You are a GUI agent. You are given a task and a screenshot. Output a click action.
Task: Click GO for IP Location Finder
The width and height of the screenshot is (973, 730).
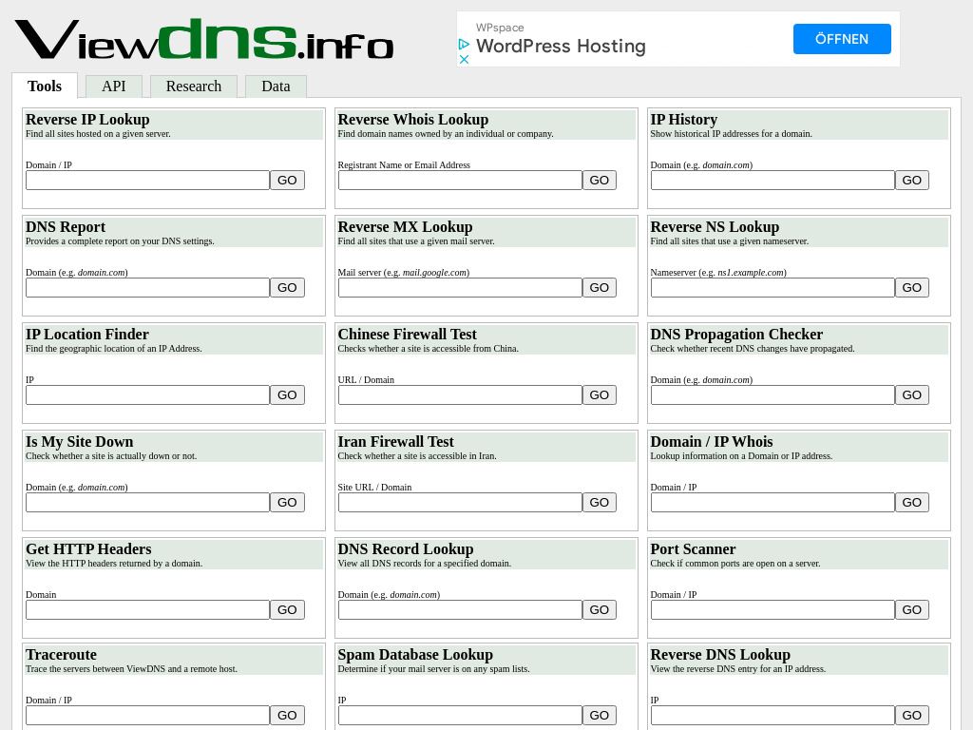pos(287,394)
